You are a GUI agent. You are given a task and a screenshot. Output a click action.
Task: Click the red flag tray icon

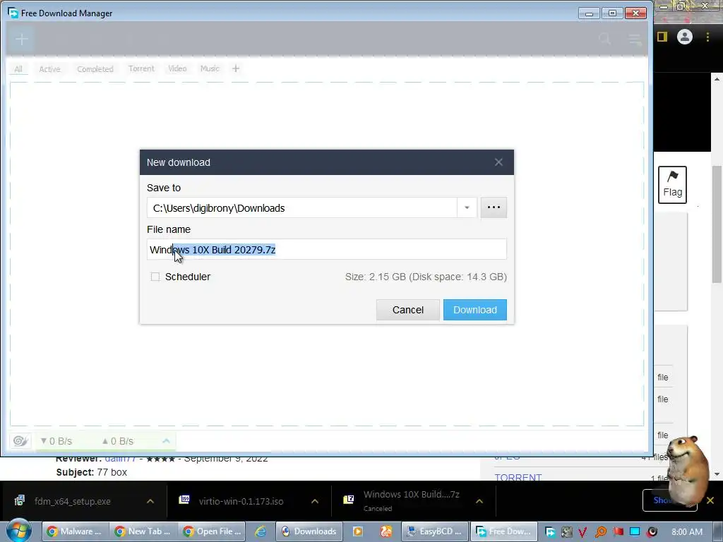(x=618, y=532)
